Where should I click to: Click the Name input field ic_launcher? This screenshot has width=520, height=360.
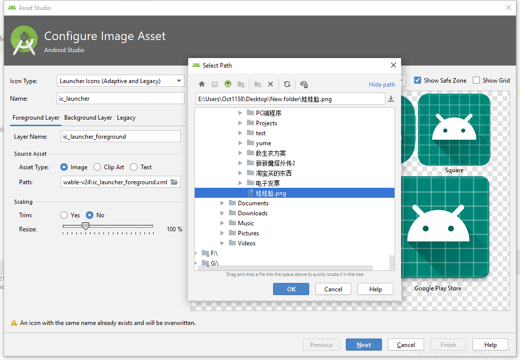120,98
